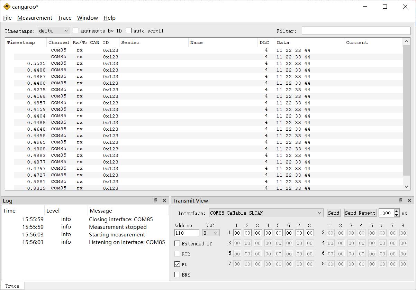Open the DLC dropdown in Transmit View
The image size is (416, 290).
[211, 233]
